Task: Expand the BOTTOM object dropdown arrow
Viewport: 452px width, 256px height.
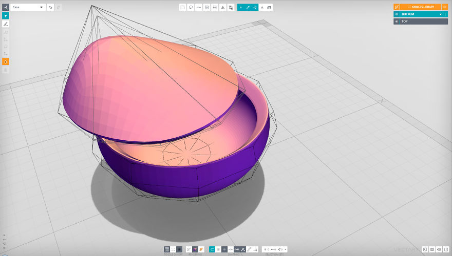Action: (x=440, y=14)
